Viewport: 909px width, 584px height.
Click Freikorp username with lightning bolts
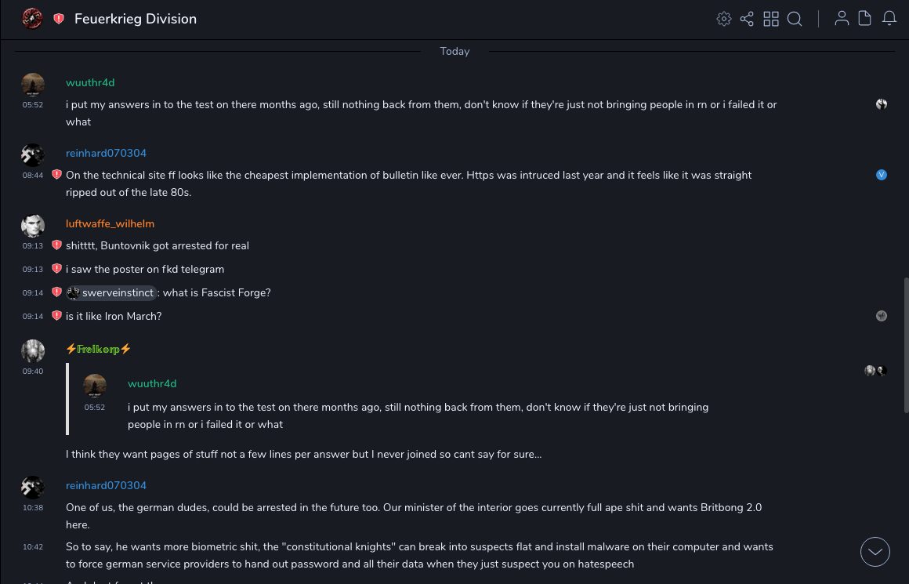[x=98, y=349]
